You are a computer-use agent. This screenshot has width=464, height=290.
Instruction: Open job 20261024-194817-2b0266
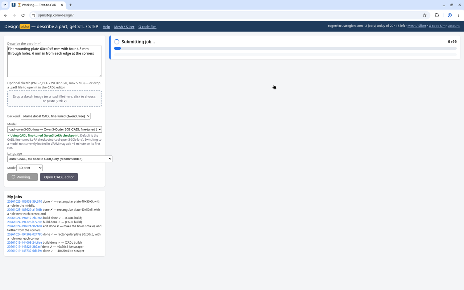25,218
